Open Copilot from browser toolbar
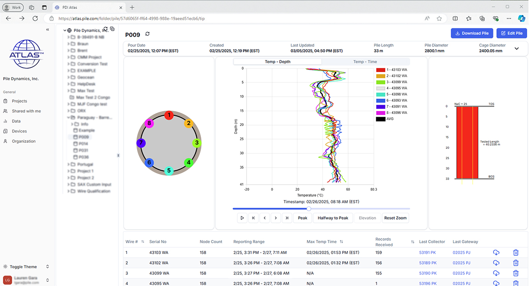Screen dimensions: 529x286 point(522,19)
